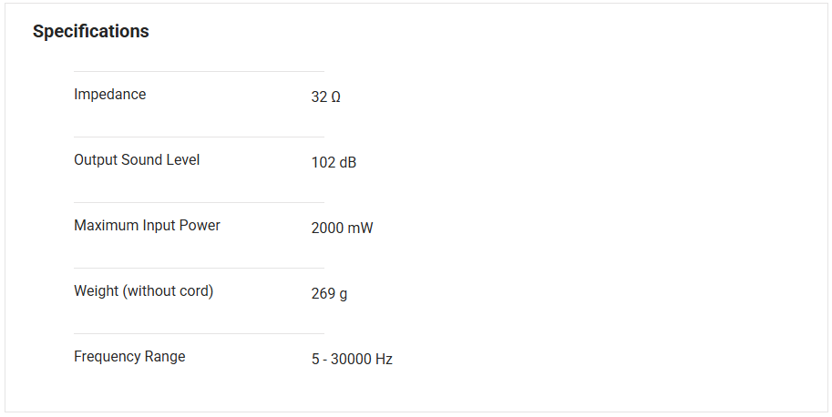832x417 pixels.
Task: Select the Output Sound Level label
Action: (137, 160)
